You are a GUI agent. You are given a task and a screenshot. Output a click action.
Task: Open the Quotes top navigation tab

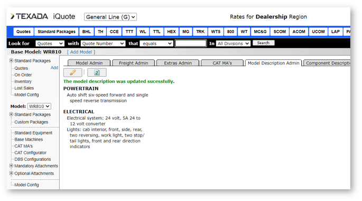coord(24,32)
